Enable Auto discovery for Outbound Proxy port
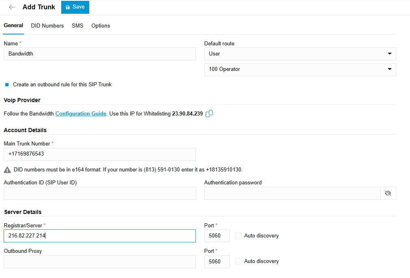Screen dimensions: 410x278 click(238, 261)
